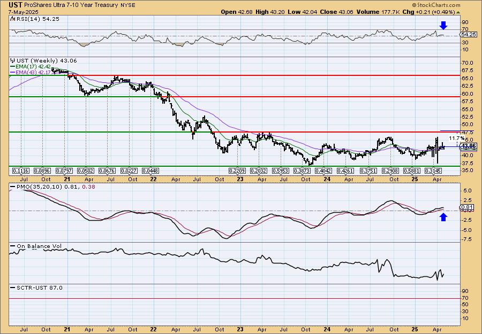The height and width of the screenshot is (334, 482).
Task: Click the 0.0227 value box
Action: [x=129, y=170]
